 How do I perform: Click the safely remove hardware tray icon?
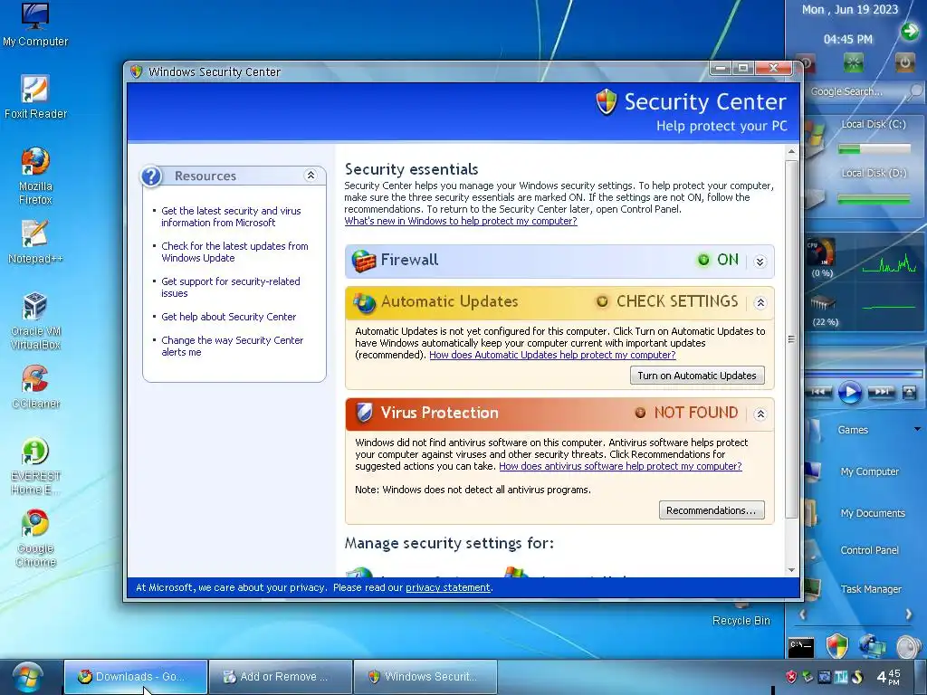click(x=808, y=677)
